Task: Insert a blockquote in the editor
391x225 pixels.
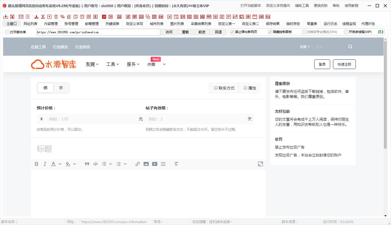Action: [87, 164]
